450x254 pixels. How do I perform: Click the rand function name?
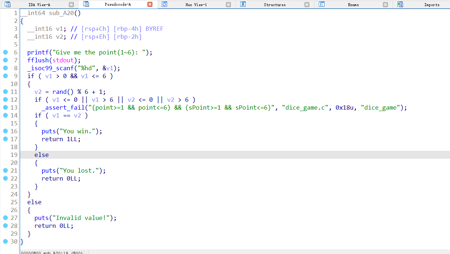(x=59, y=92)
